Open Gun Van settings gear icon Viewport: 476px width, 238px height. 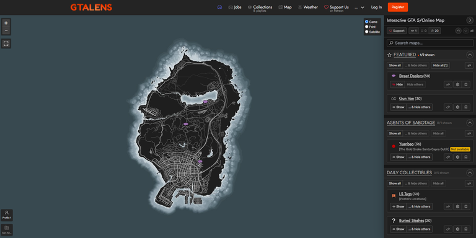pos(457,107)
